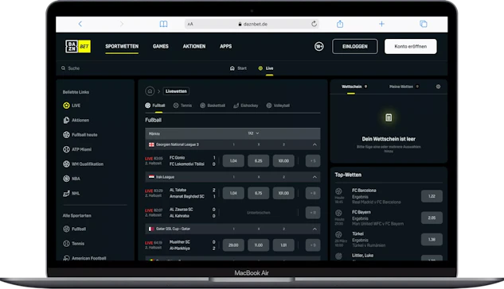The image size is (504, 289).
Task: Select Al-Markhiya win odds 1.01
Action: [x=283, y=245]
